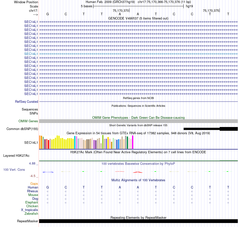
Task: Select the 'Scale' label in the ruler
Action: [34, 6]
